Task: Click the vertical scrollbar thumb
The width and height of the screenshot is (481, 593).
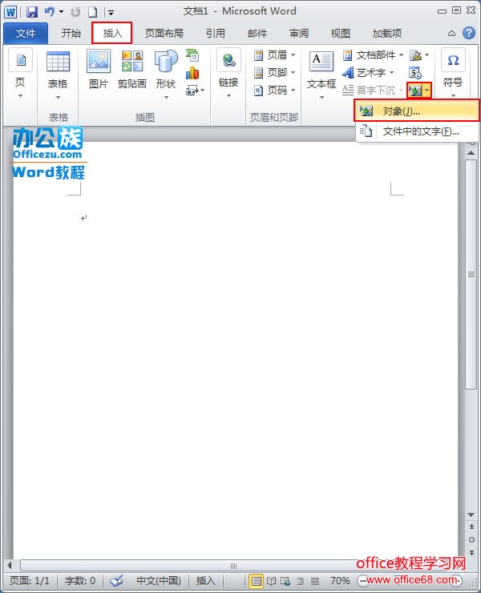Action: tap(471, 274)
